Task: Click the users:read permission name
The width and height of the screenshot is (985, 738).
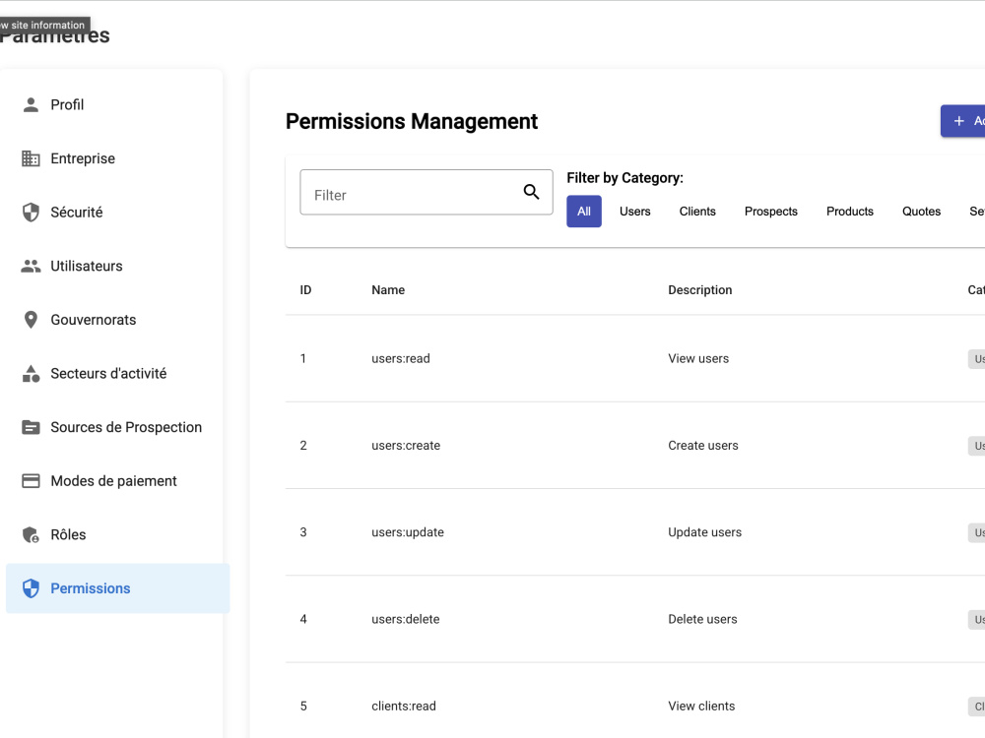Action: pyautogui.click(x=401, y=359)
